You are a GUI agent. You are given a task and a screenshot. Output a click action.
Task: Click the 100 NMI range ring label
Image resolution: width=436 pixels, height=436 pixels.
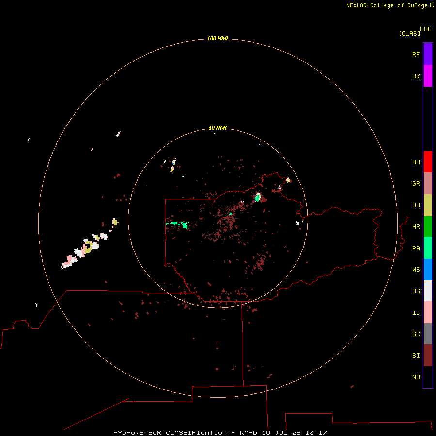click(218, 38)
